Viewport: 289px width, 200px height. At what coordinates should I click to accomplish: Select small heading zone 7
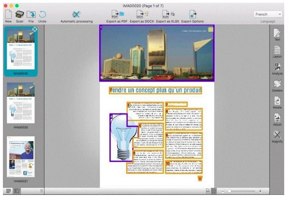(x=176, y=104)
